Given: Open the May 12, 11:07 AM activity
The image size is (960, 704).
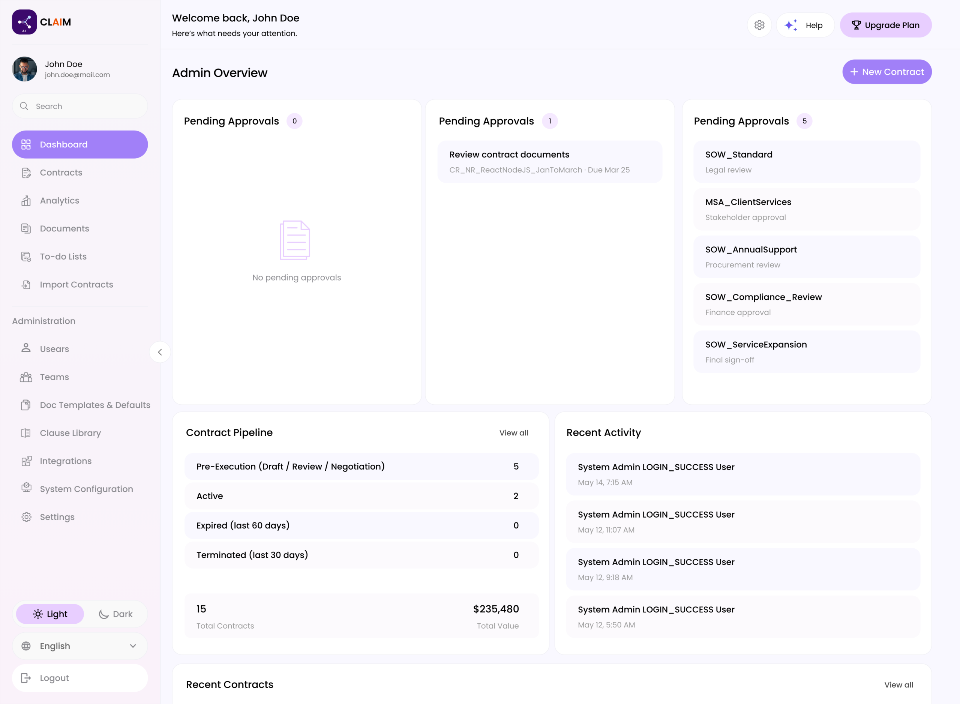Looking at the screenshot, I should tap(743, 522).
